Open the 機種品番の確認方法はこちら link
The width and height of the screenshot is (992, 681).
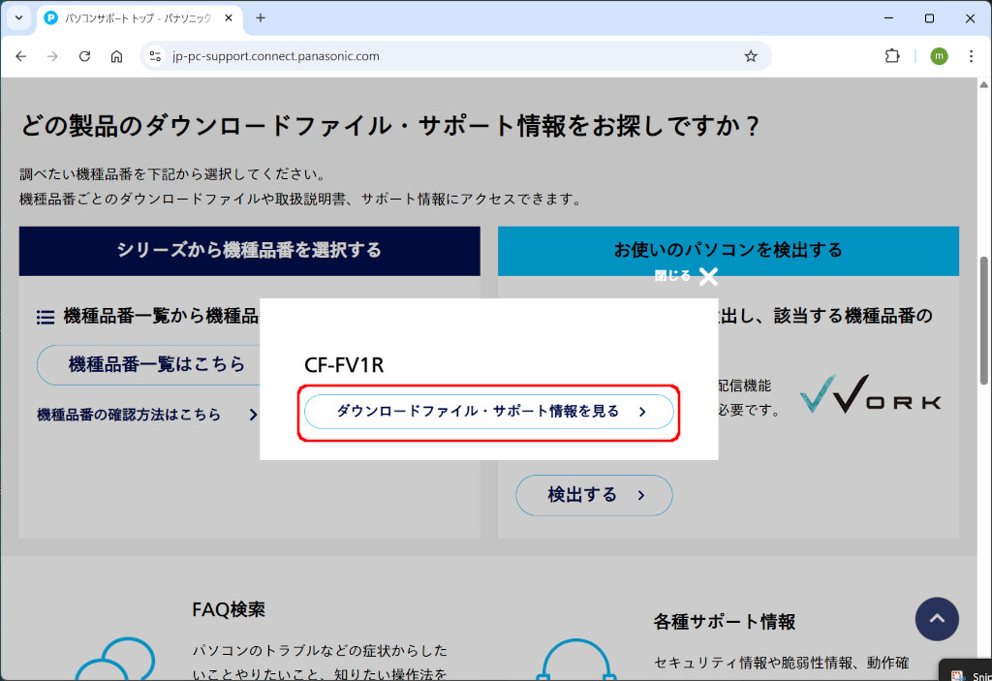click(x=147, y=415)
